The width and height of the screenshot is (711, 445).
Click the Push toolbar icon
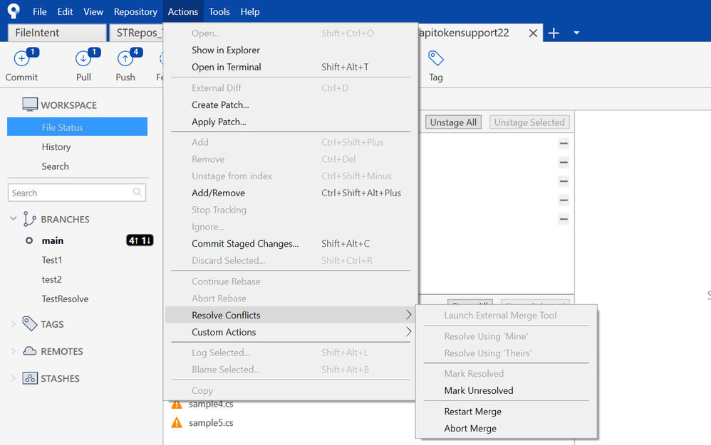125,59
